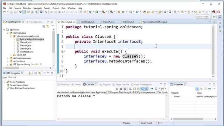The image size is (224, 126).
Task: Click the Last Edit Location arrow icon
Action: [x=196, y=12]
